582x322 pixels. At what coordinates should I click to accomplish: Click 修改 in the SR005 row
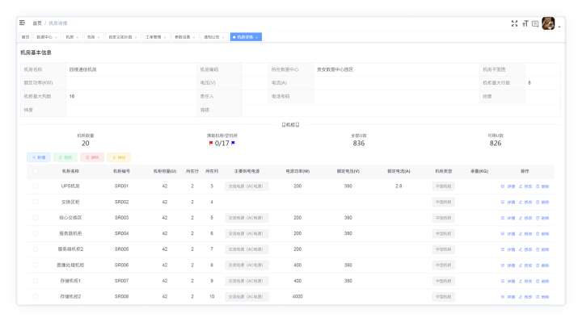(x=525, y=249)
